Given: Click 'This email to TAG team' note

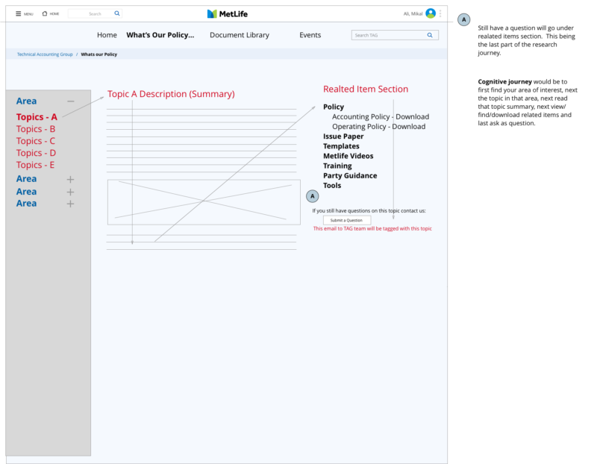Looking at the screenshot, I should [x=372, y=228].
